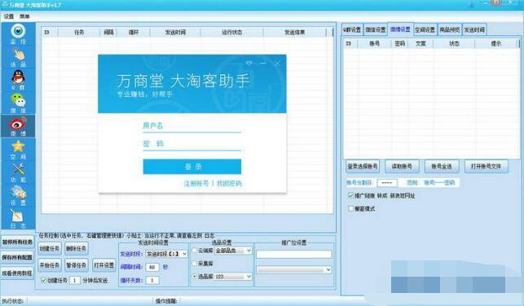The width and height of the screenshot is (524, 306).
Task: Click the minutes field before 分钟后发送
Action: pyautogui.click(x=75, y=281)
